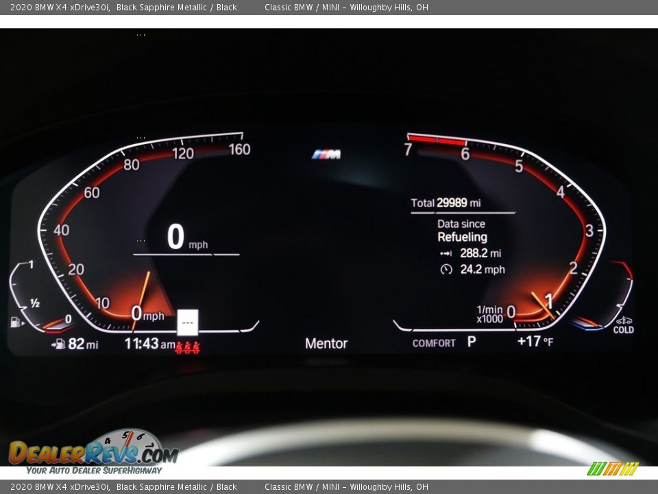
Task: Click the 80 mark on speedometer
Action: click(132, 165)
